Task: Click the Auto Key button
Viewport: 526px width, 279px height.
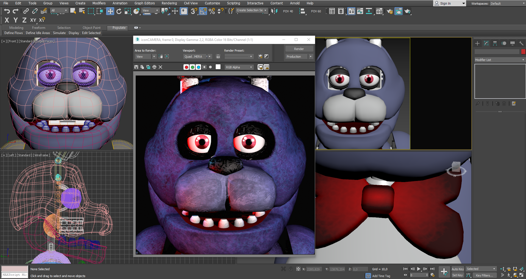Action: point(458,269)
